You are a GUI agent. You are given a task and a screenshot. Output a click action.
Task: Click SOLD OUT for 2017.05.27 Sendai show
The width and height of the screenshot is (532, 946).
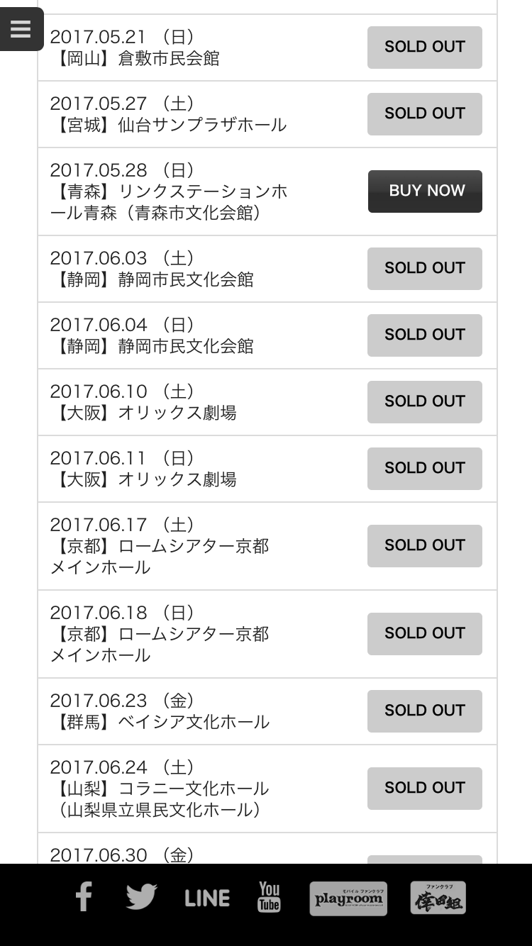point(425,114)
